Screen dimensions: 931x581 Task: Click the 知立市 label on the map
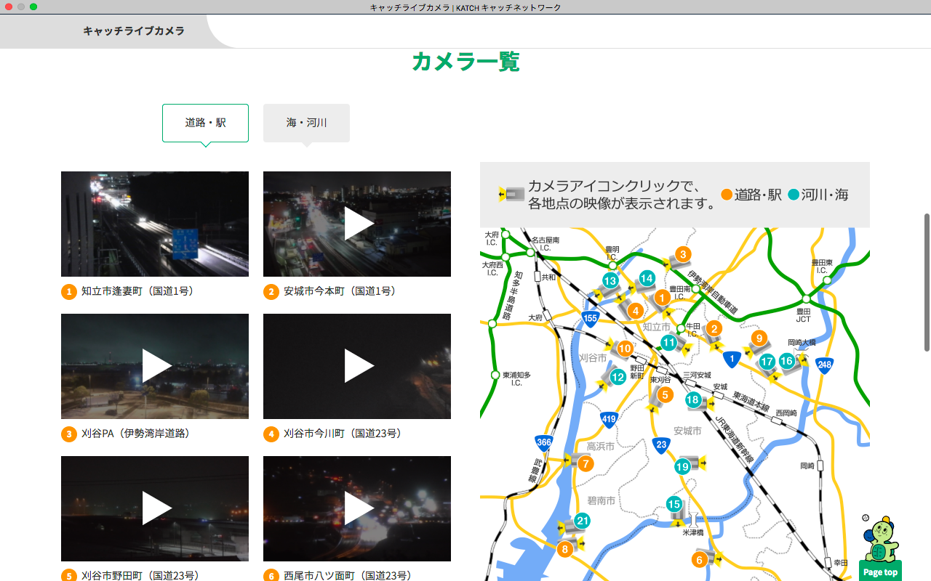[657, 328]
